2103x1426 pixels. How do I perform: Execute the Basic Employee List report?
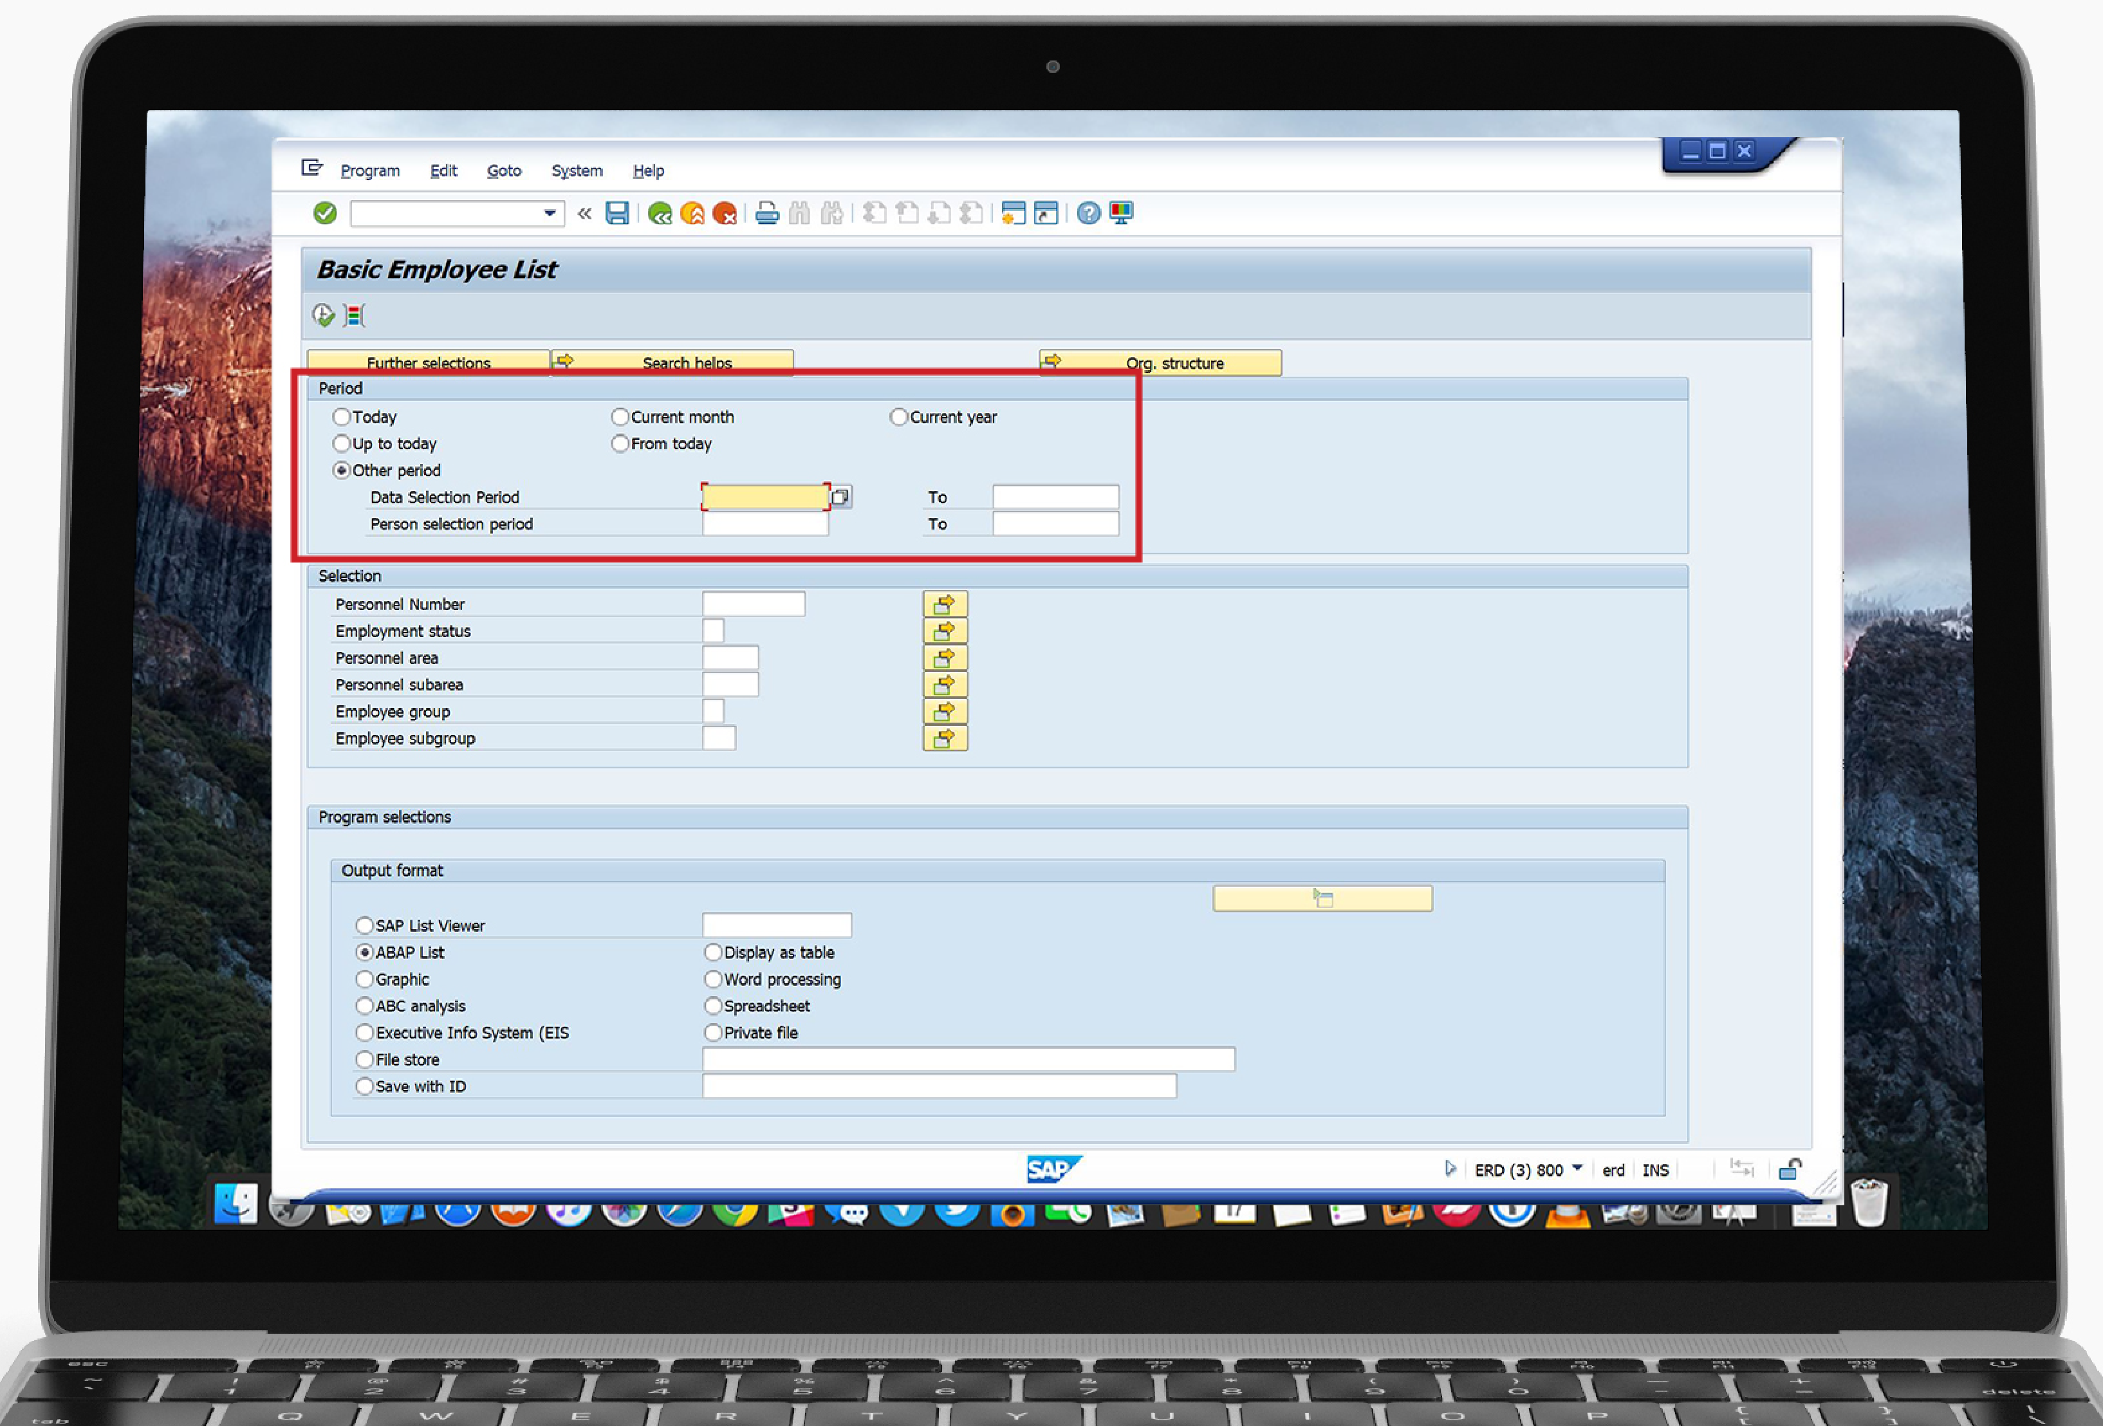[x=323, y=314]
